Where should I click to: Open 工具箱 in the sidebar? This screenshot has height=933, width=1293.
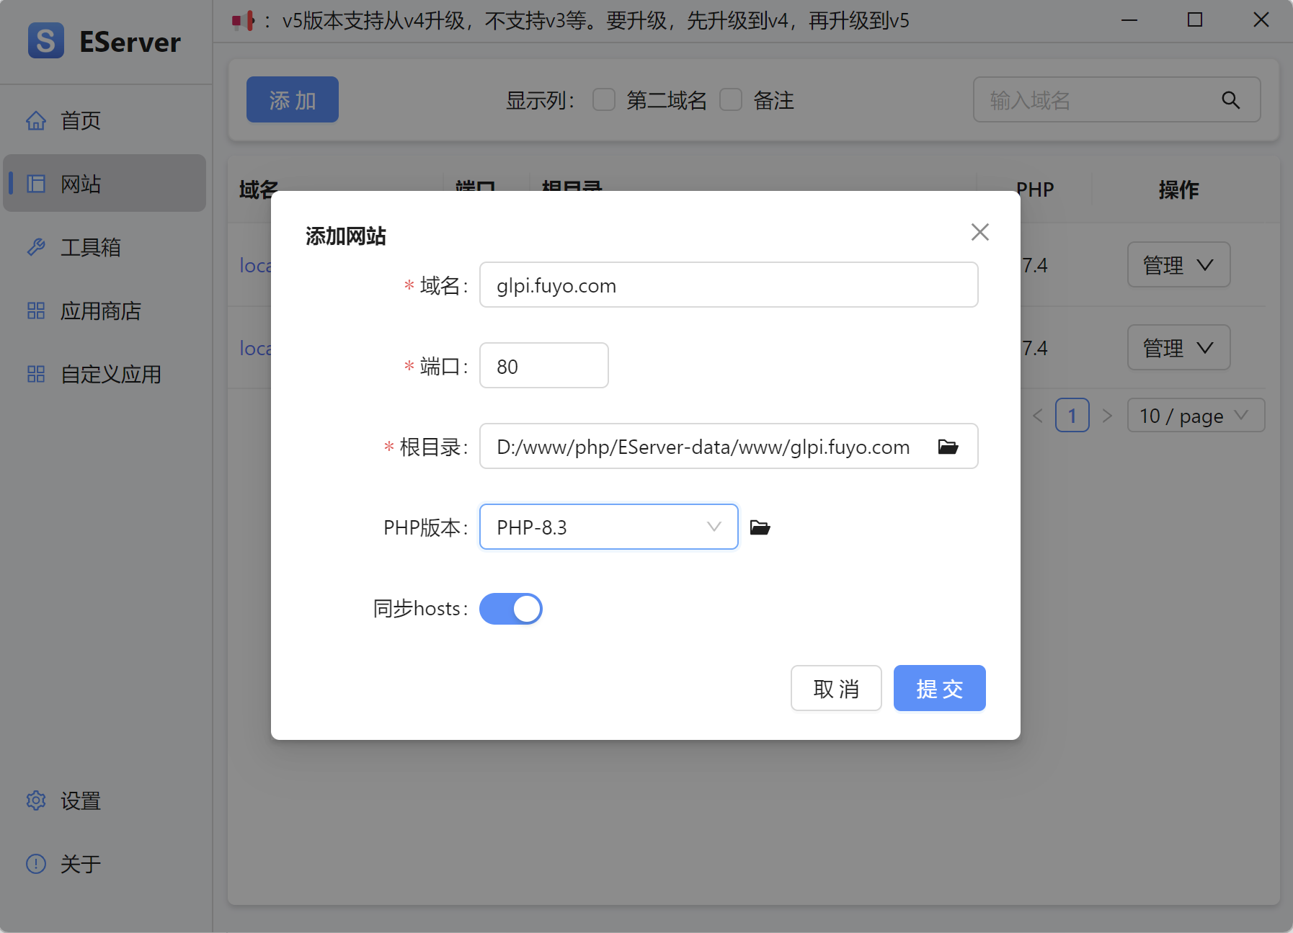(90, 248)
